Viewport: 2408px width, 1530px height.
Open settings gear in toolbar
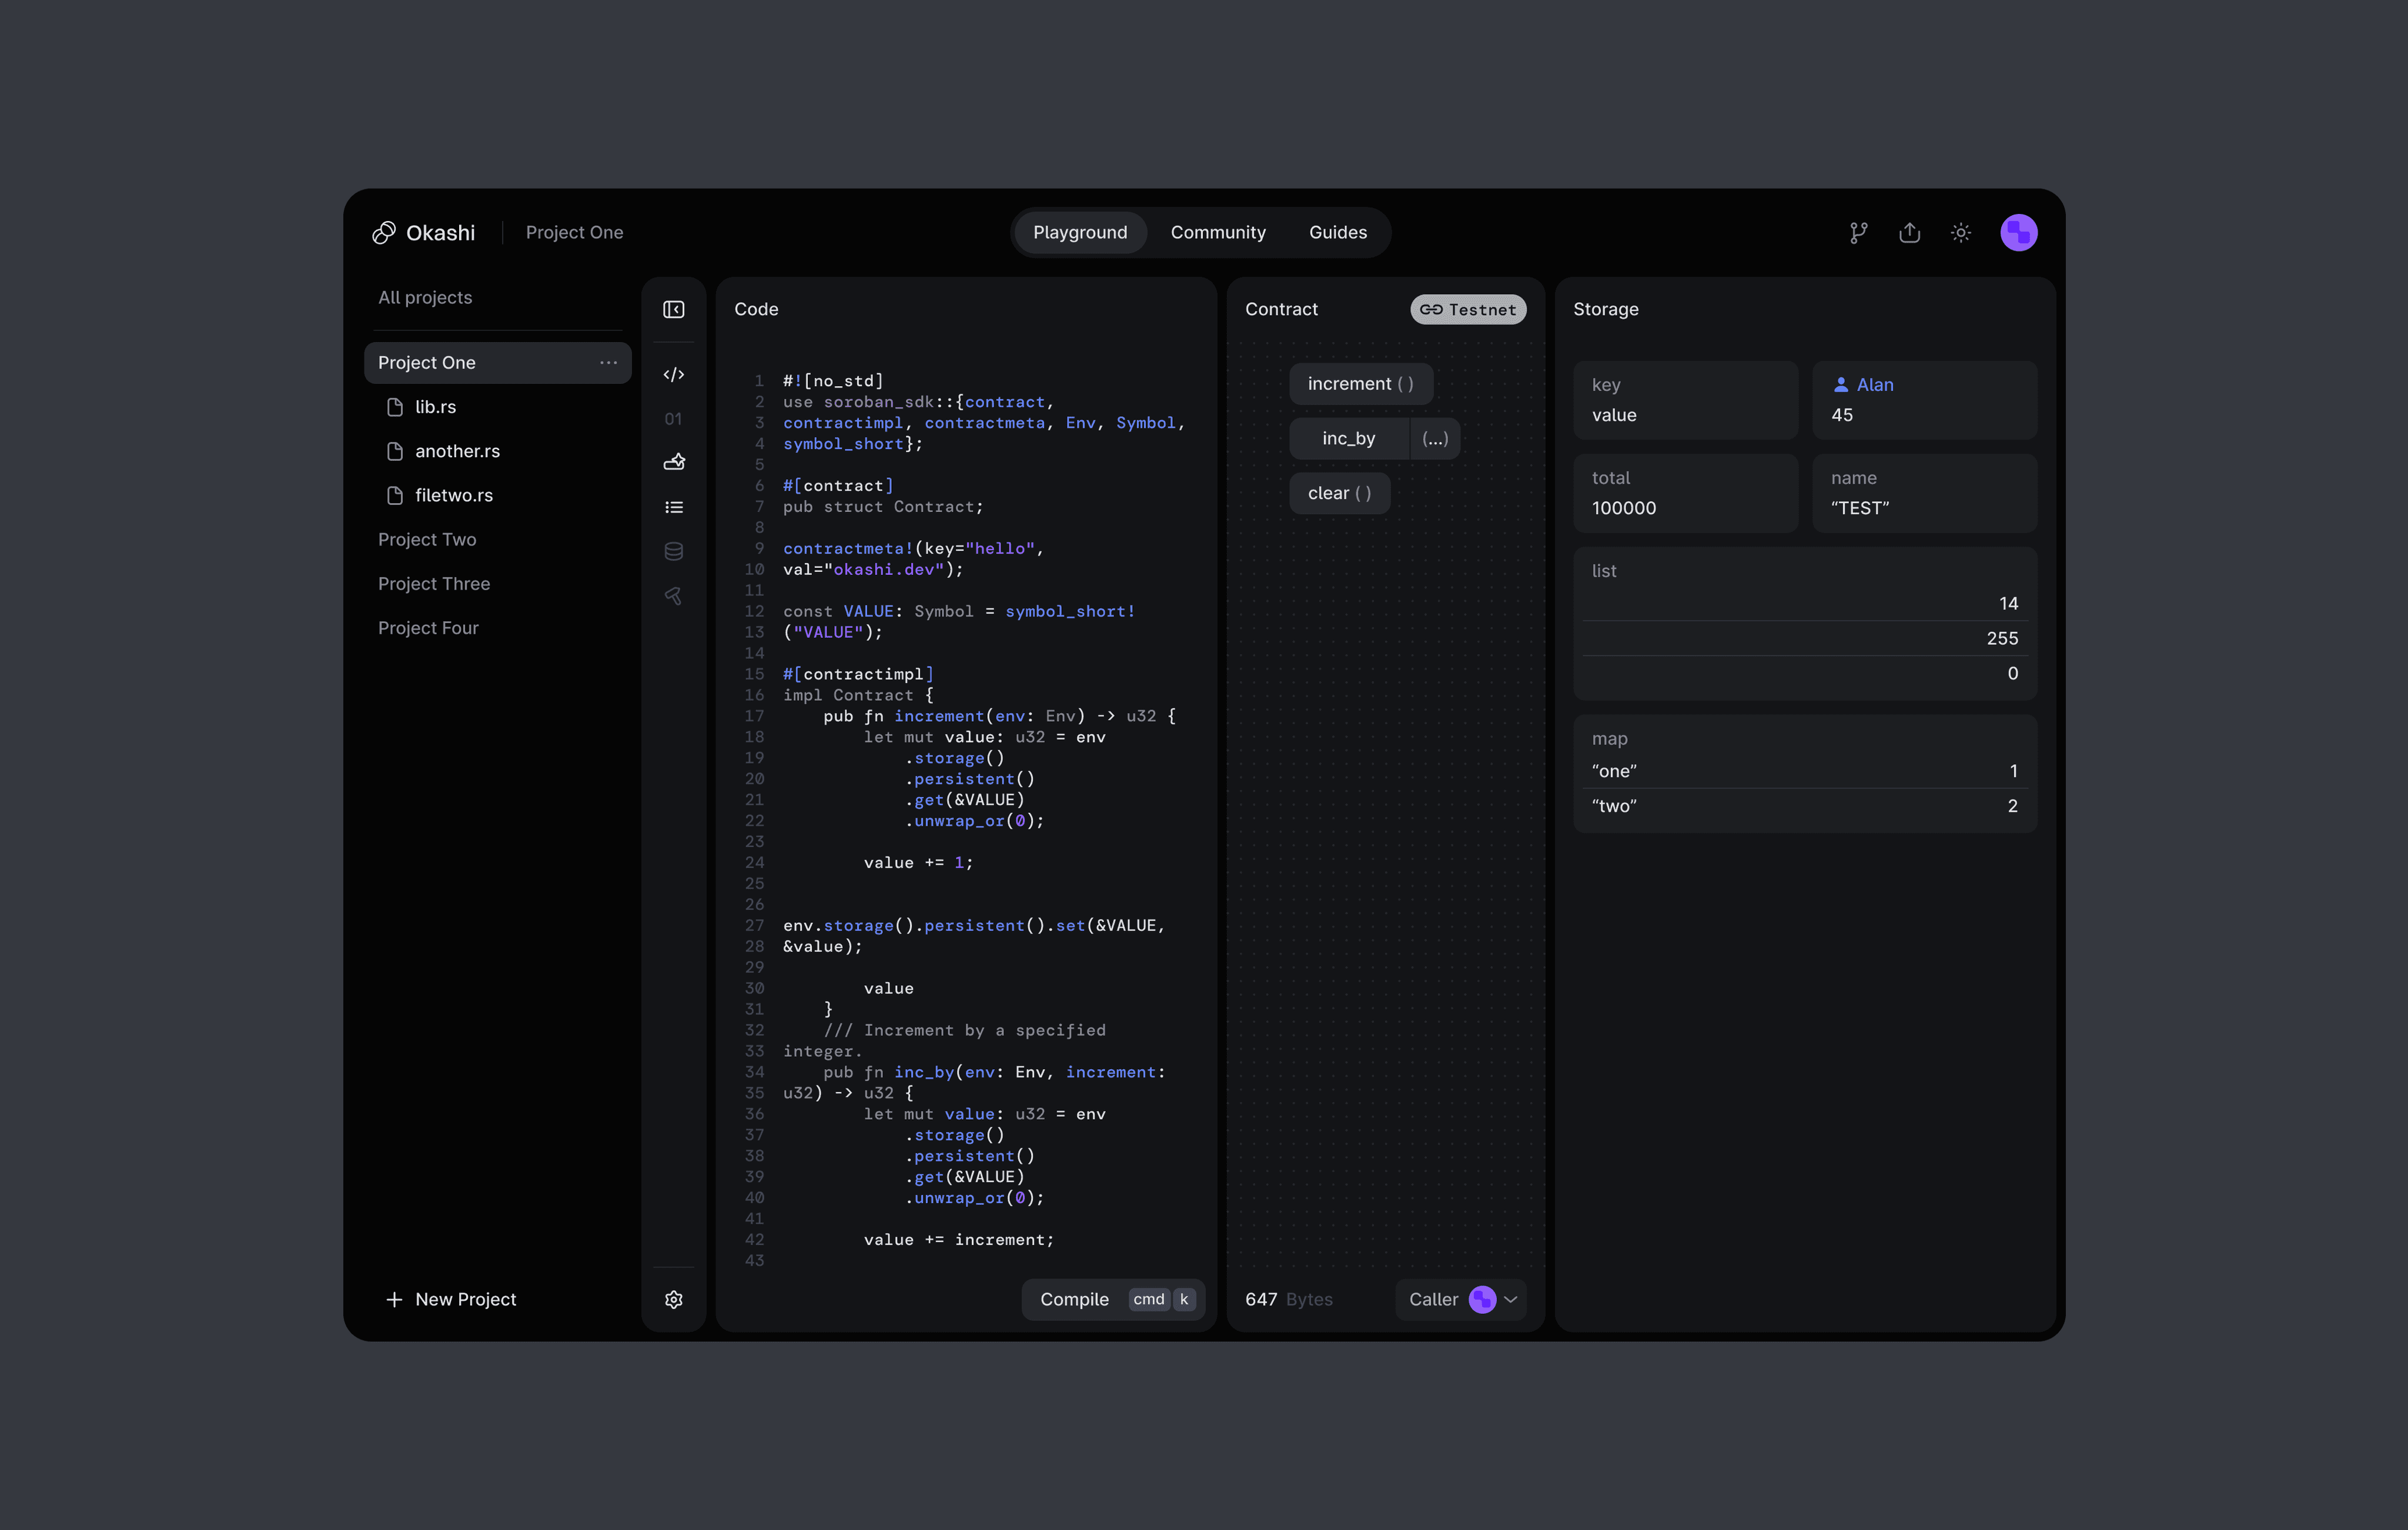tap(673, 1299)
